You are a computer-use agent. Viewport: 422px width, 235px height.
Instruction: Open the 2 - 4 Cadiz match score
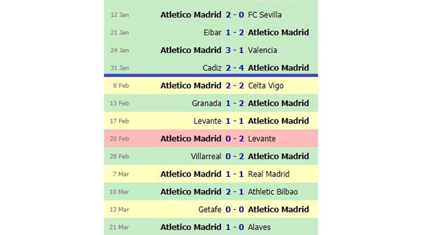point(235,68)
